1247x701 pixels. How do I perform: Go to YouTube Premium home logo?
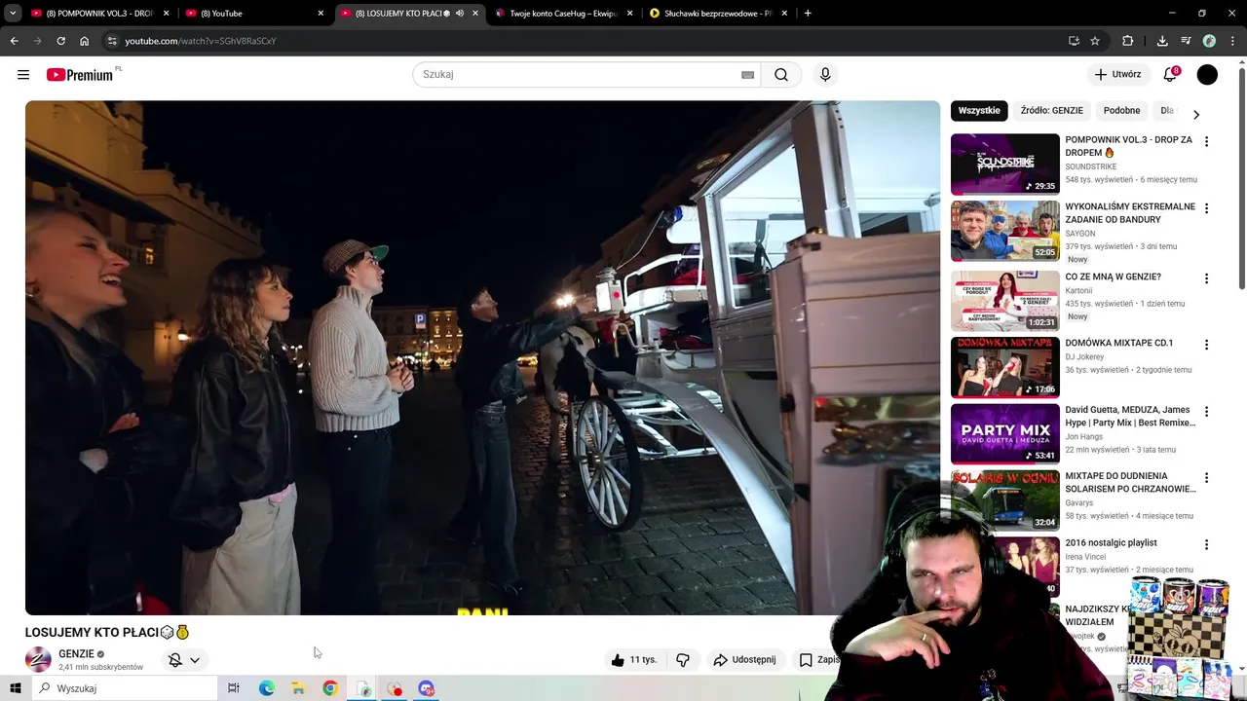pyautogui.click(x=80, y=75)
